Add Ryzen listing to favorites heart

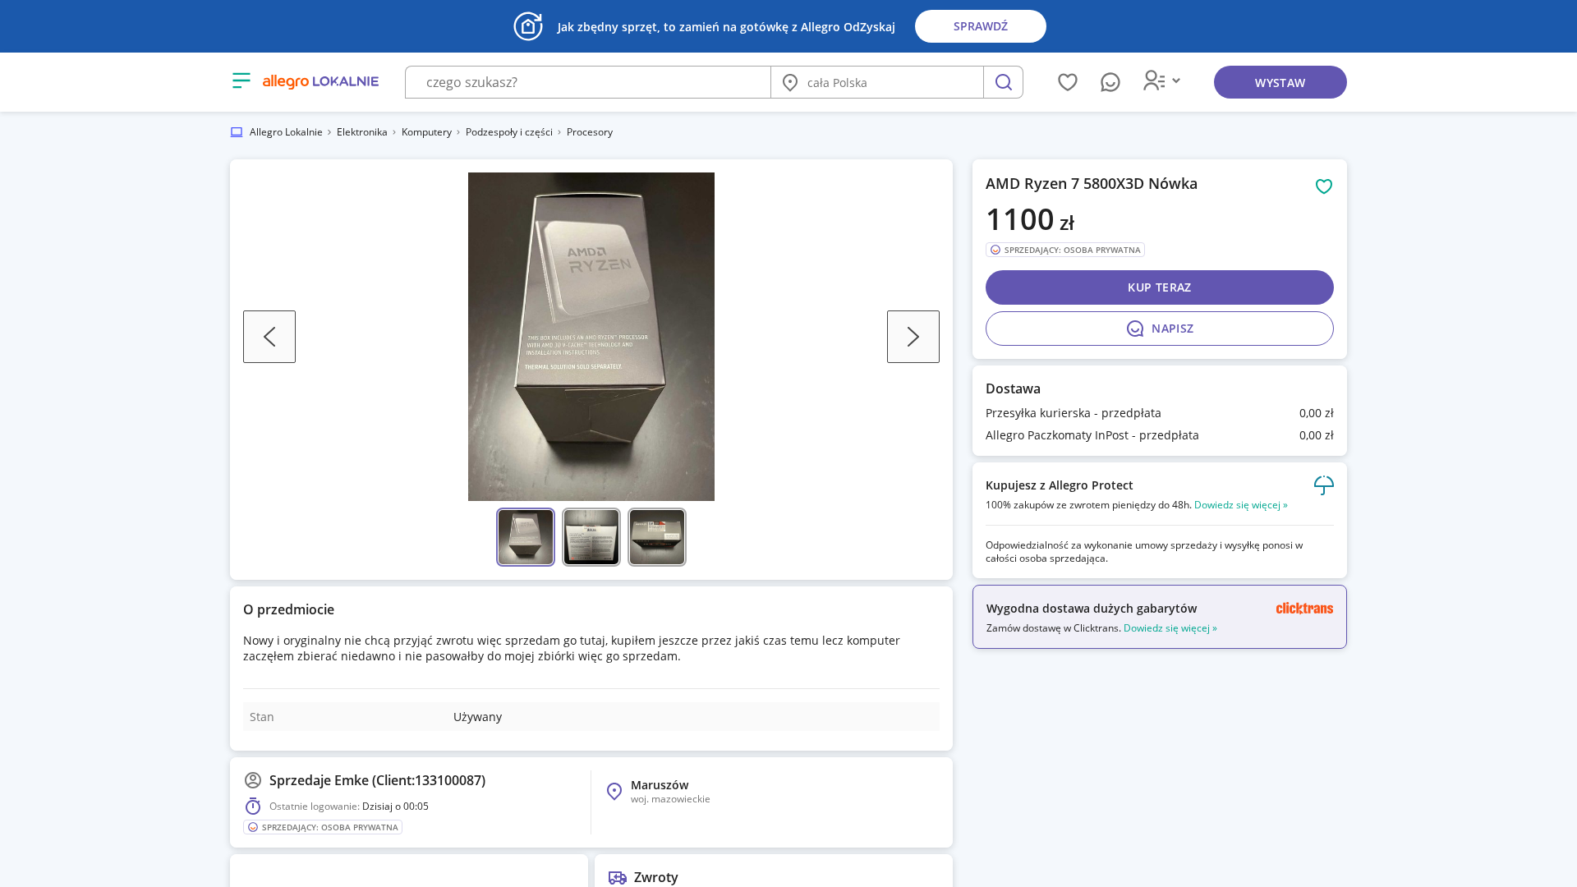tap(1324, 186)
